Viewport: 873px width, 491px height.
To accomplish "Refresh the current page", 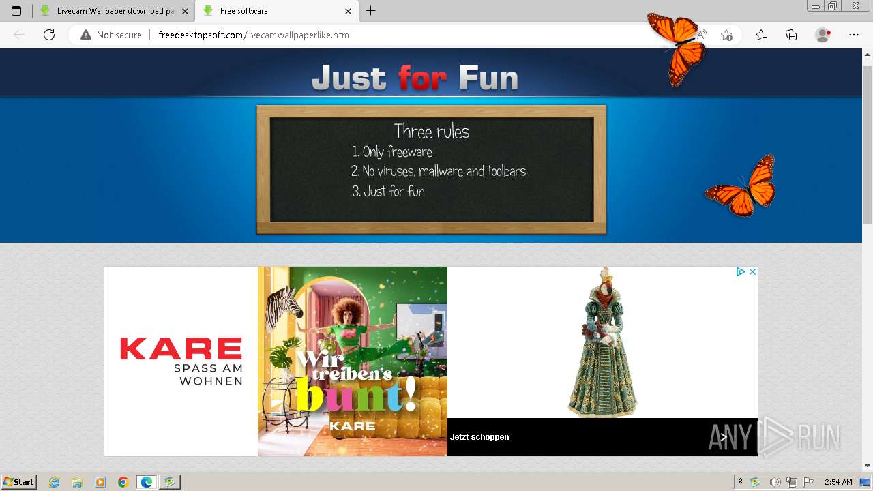I will [49, 35].
